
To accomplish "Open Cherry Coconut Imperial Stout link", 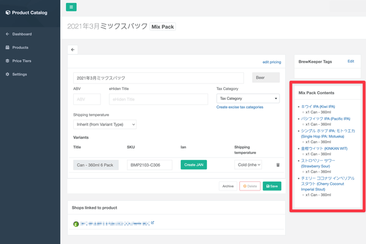I will 328,184.
